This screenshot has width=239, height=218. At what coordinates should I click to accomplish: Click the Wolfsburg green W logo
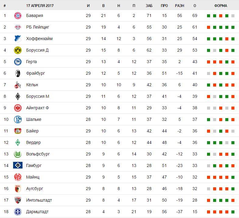pos(18,154)
